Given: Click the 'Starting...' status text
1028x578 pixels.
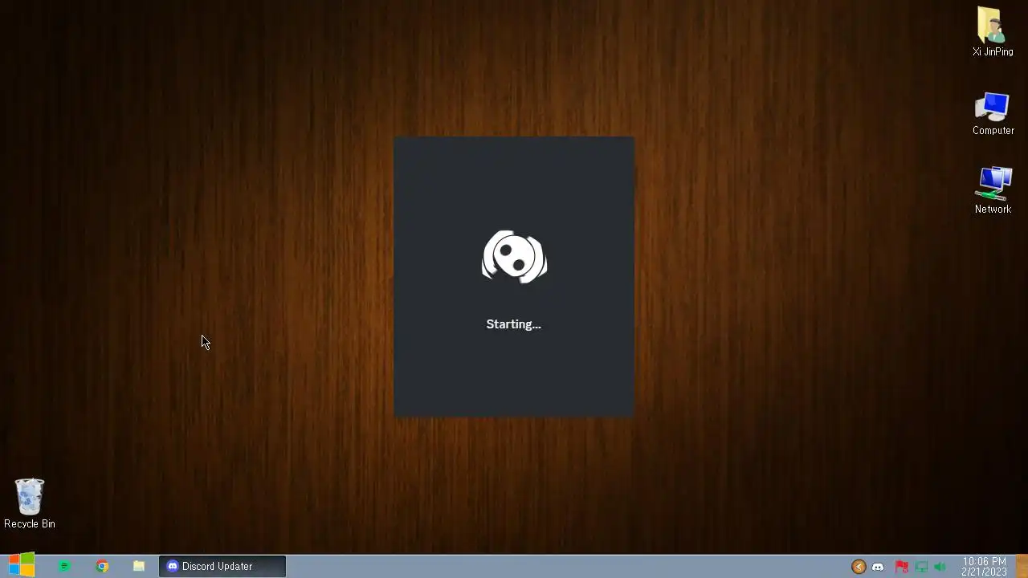Looking at the screenshot, I should pos(514,324).
